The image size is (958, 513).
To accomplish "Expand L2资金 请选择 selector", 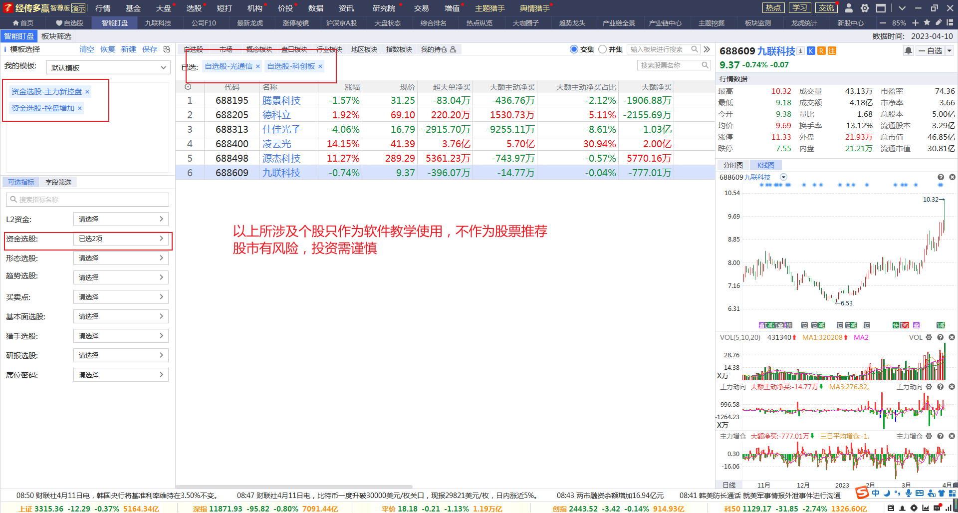I will click(121, 219).
